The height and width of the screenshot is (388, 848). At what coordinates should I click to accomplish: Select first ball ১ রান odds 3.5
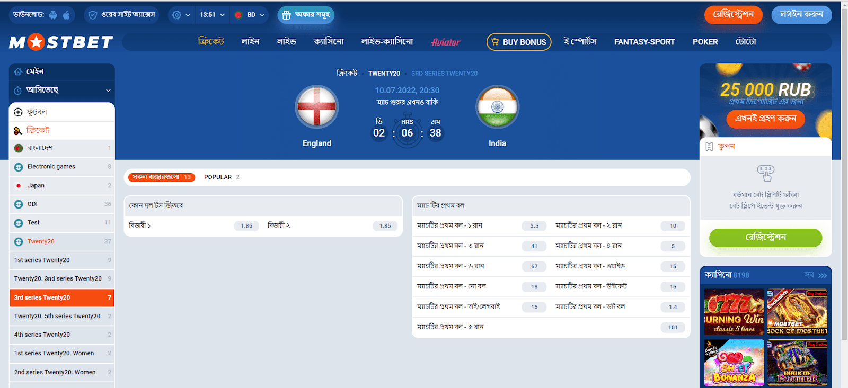534,226
